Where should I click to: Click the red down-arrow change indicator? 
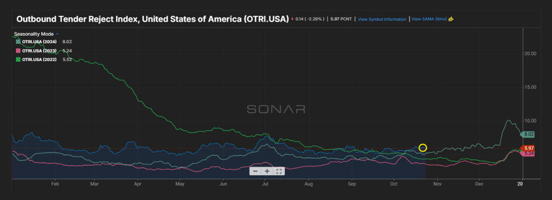point(292,19)
